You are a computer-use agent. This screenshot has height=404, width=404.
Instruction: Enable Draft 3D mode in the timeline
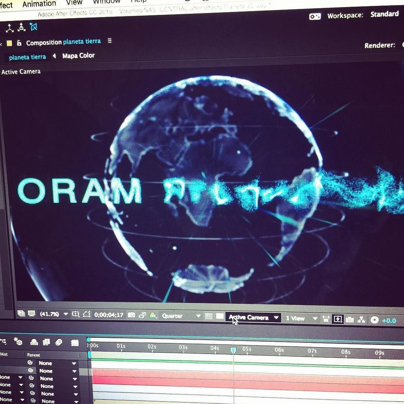[18, 342]
